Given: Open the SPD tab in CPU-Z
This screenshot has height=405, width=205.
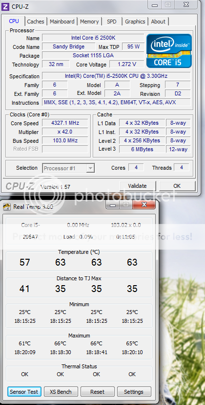Looking at the screenshot, I should tap(112, 22).
